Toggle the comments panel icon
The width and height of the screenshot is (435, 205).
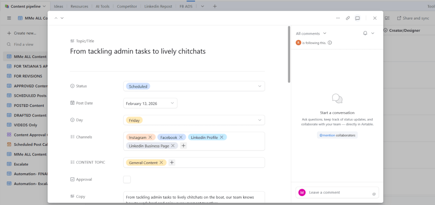pos(358,18)
